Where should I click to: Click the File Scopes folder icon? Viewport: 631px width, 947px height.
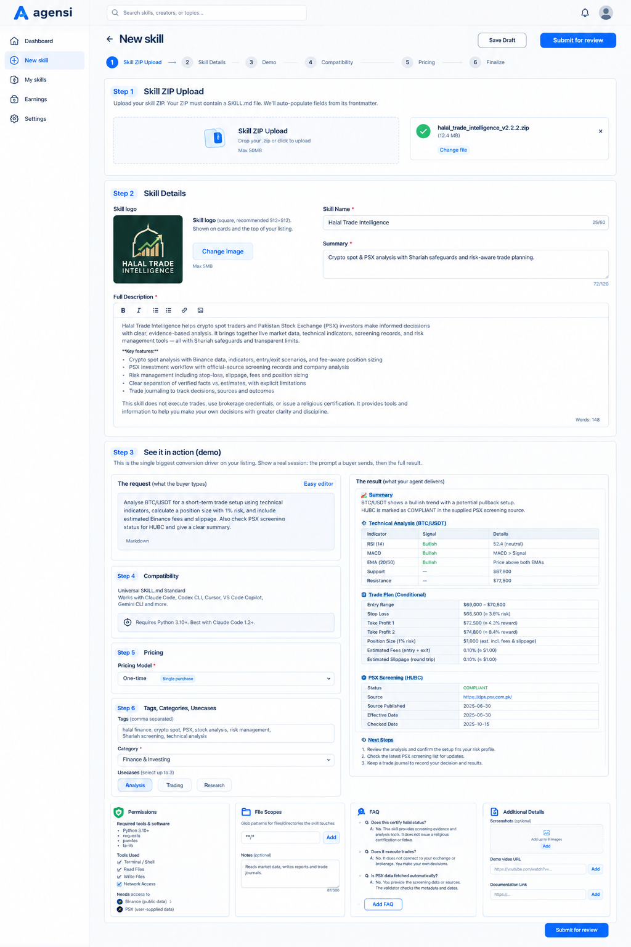[x=246, y=812]
